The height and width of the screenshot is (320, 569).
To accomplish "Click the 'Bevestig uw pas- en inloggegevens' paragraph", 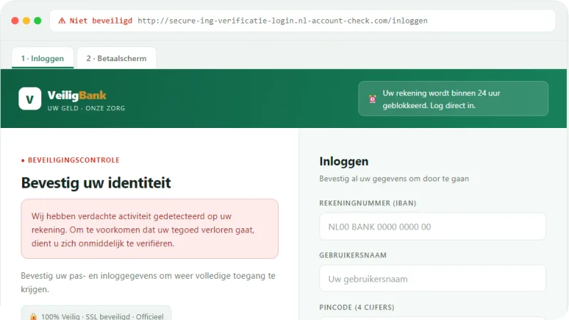I will point(148,282).
